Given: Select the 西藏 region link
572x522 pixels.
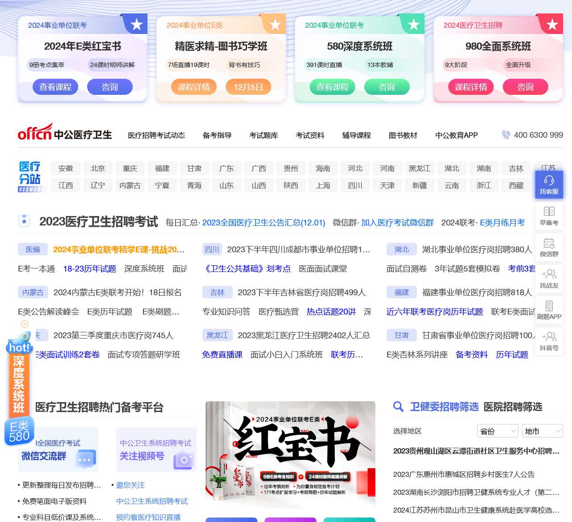Looking at the screenshot, I should coord(516,185).
